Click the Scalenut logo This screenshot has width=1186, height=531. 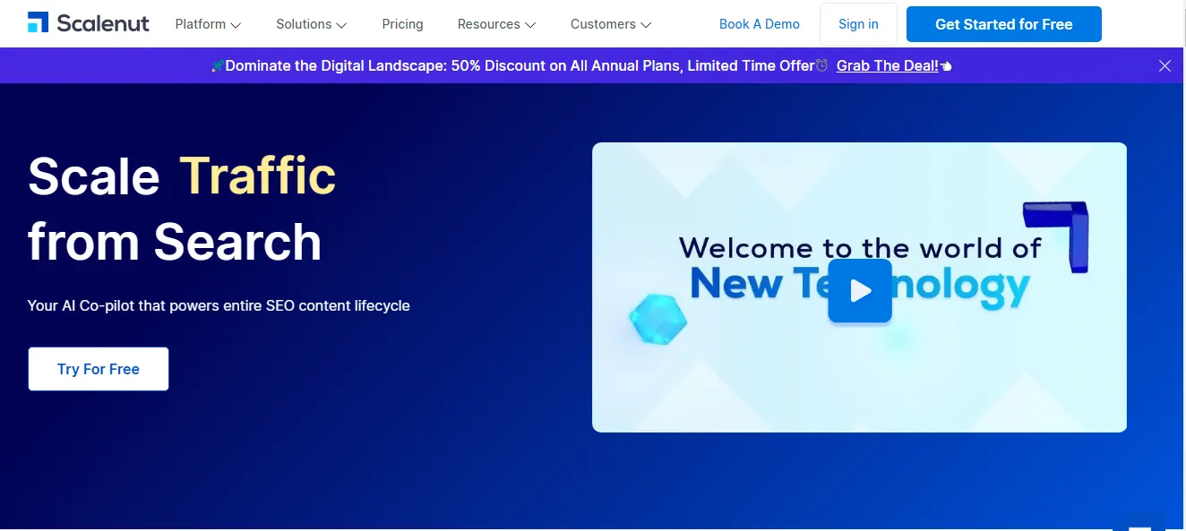pos(89,23)
